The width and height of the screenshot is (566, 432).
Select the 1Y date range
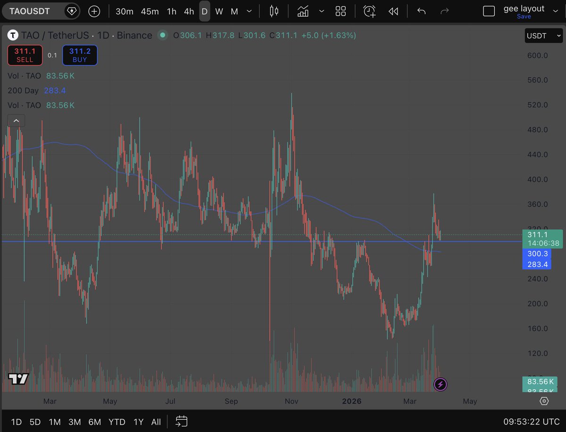(x=138, y=422)
